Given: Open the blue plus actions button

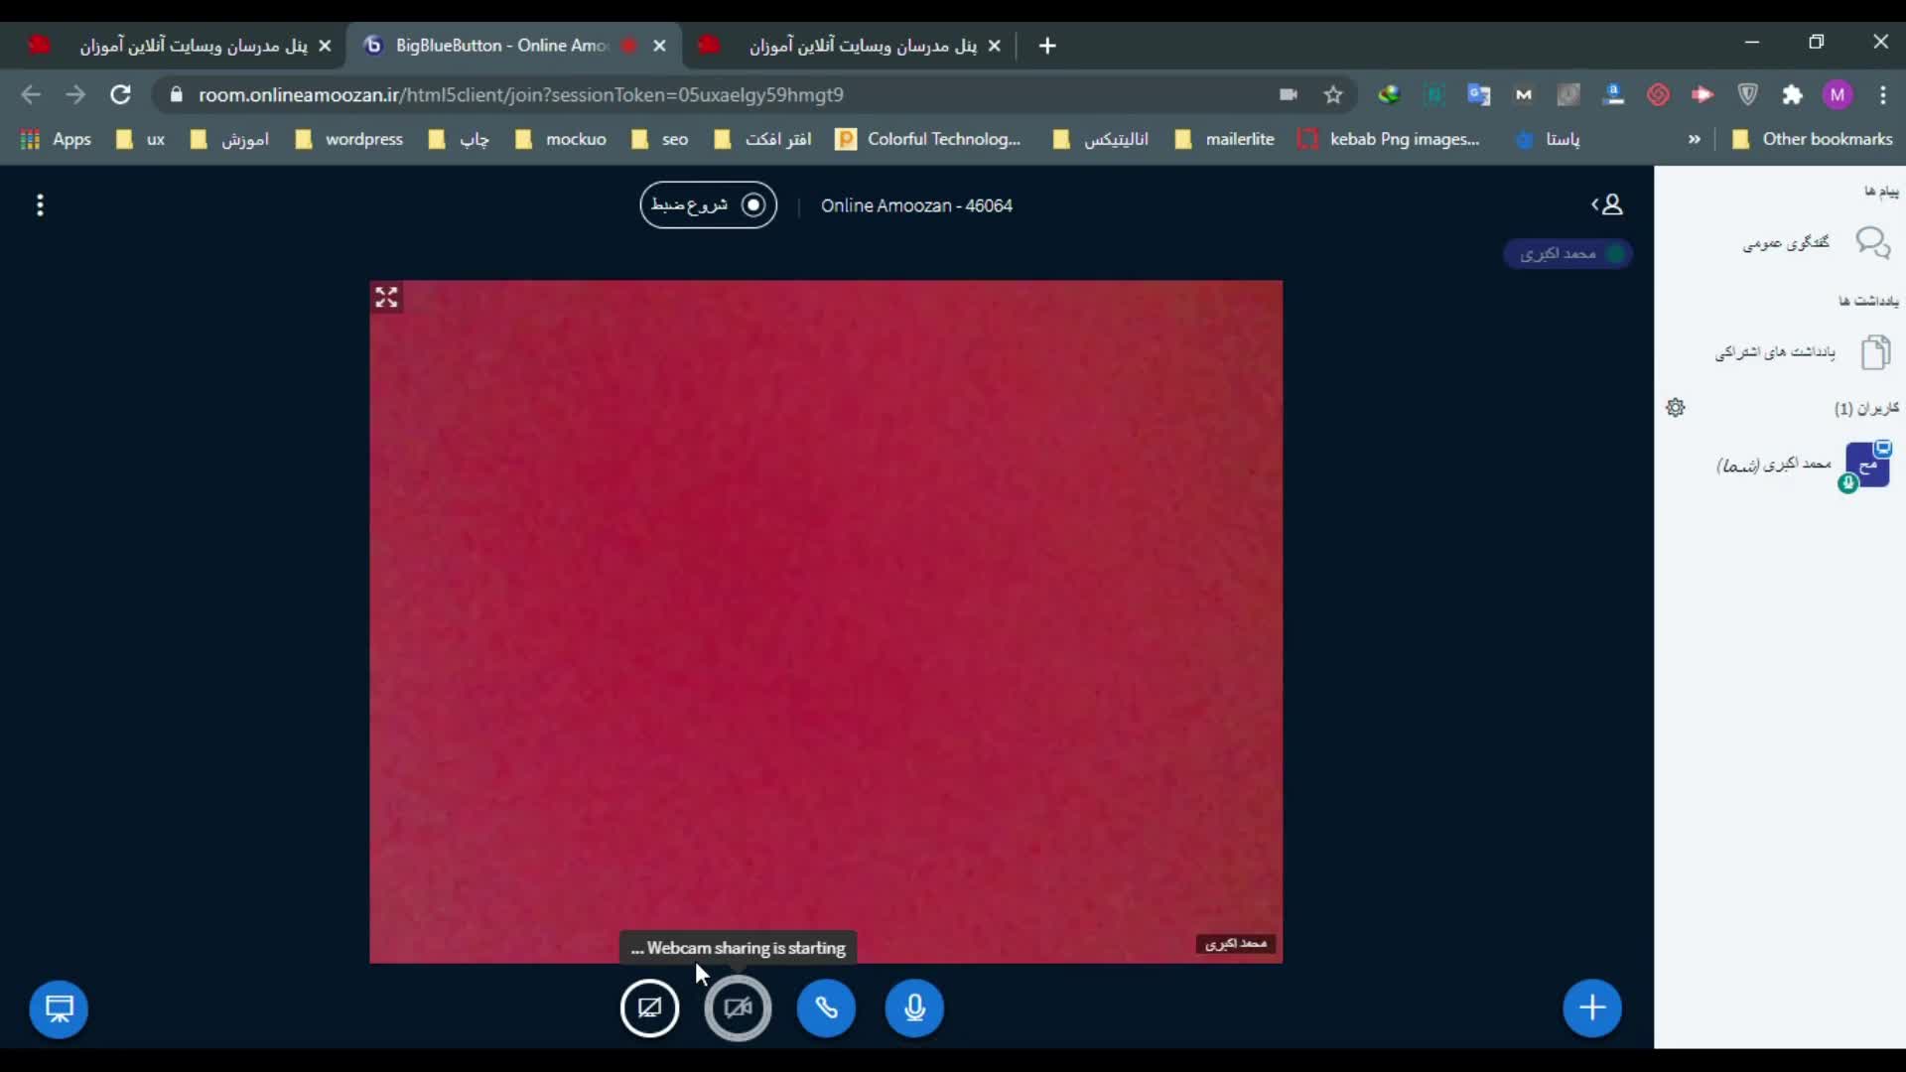Looking at the screenshot, I should point(1592,1008).
